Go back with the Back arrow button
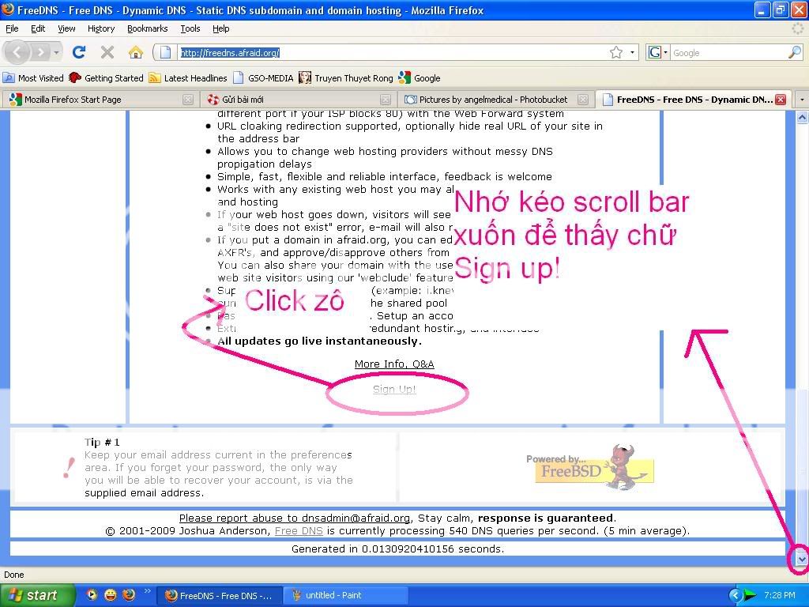 point(17,52)
